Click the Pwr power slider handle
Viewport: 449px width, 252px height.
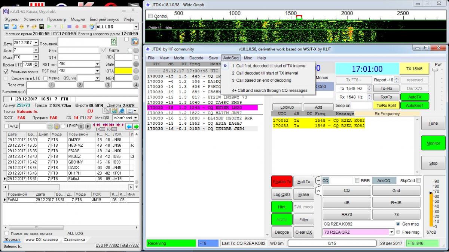point(436,70)
